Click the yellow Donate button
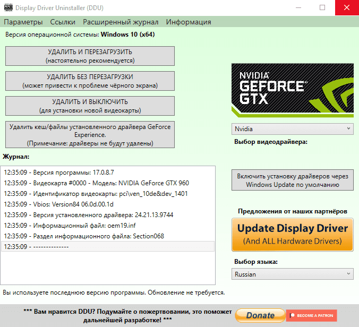The height and width of the screenshot is (327, 359). click(x=260, y=315)
